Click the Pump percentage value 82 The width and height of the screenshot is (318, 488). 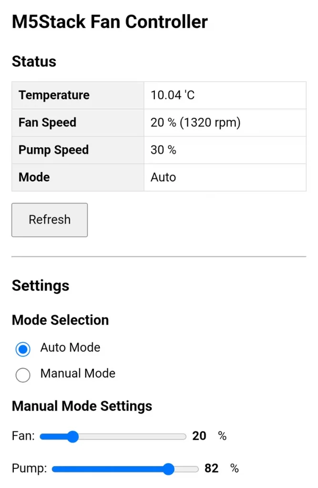coord(212,469)
